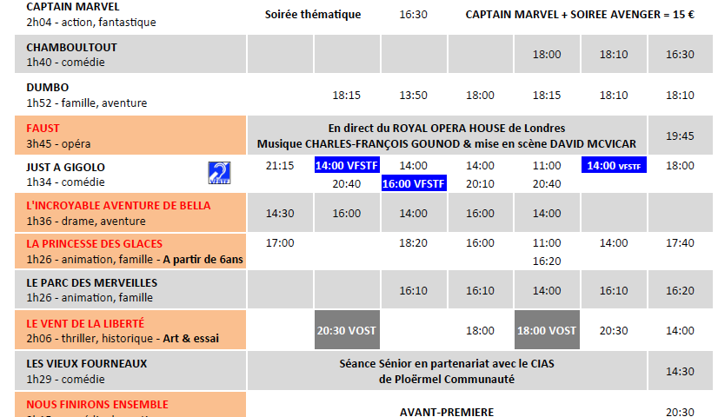Choose the gray 18:00 VOST screening
This screenshot has height=417, width=718.
547,331
